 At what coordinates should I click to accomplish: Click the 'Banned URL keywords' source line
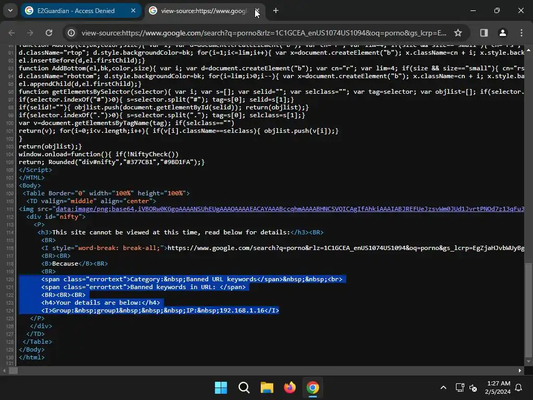(x=192, y=279)
